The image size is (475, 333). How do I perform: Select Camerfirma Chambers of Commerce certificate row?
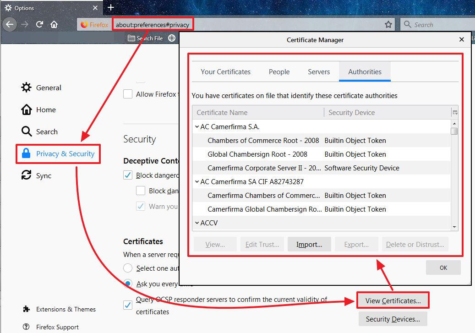click(x=322, y=195)
